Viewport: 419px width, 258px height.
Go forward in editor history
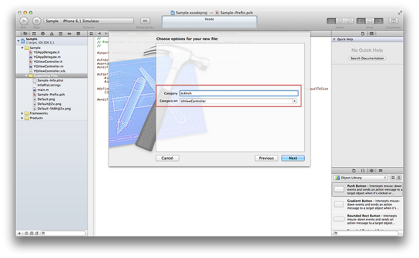pos(106,34)
